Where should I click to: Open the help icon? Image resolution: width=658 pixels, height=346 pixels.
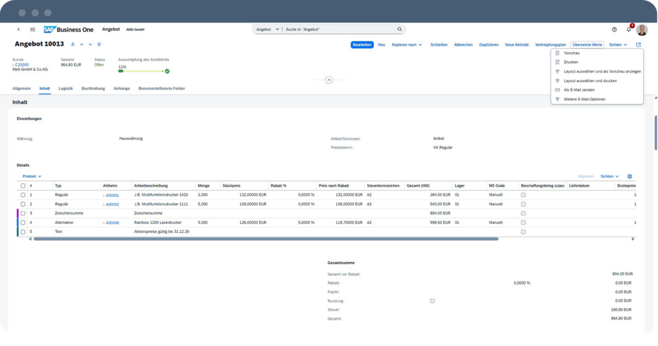pyautogui.click(x=614, y=30)
